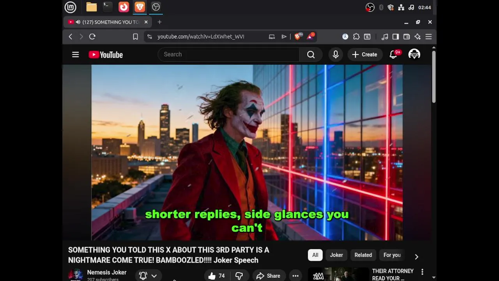This screenshot has height=281, width=499.
Task: Open the THEIR ATTORNEY video thumbnail
Action: (x=339, y=274)
